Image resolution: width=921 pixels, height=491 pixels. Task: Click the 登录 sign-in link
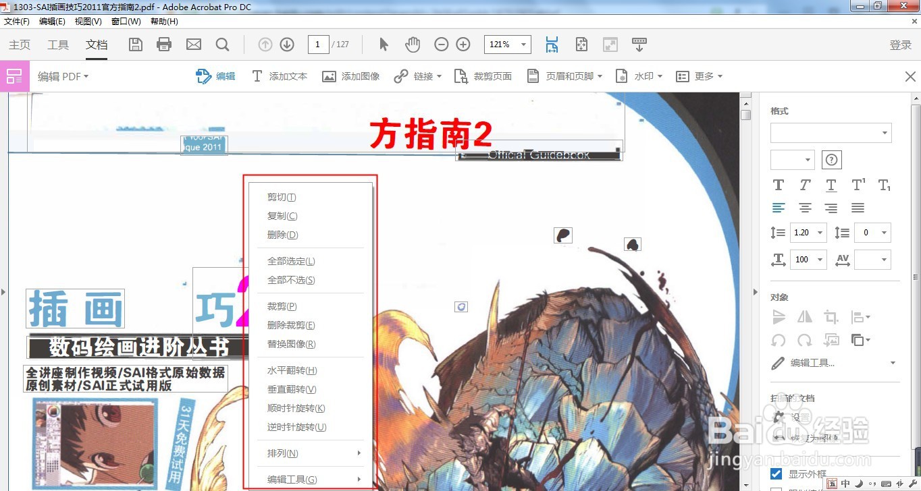[x=900, y=45]
